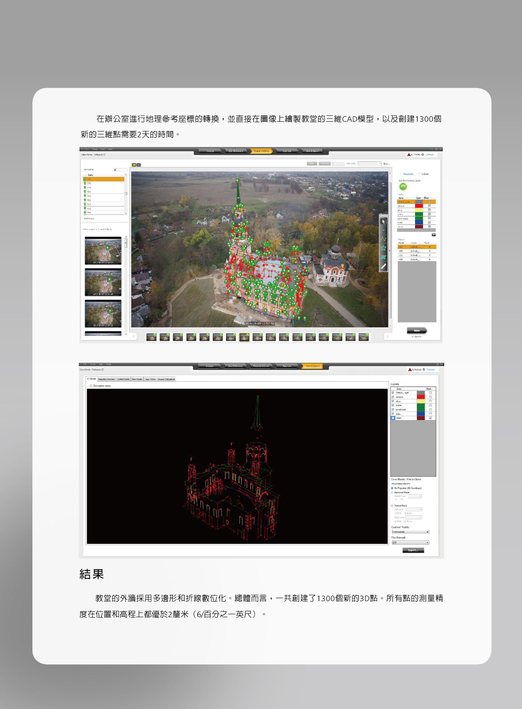Open the Right point dropdown
Viewport: 522px width, 709px height.
tap(414, 517)
